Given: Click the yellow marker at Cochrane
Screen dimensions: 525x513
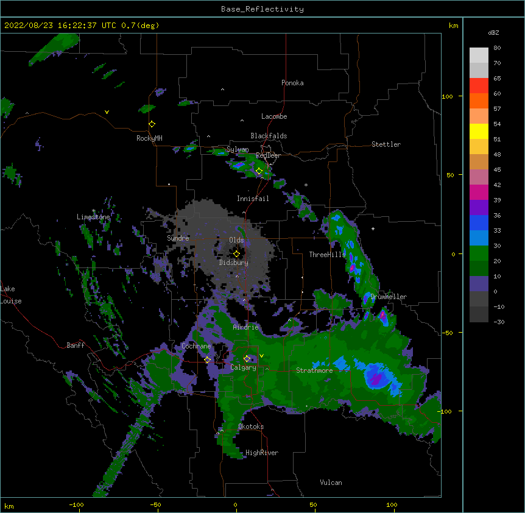Looking at the screenshot, I should (207, 359).
